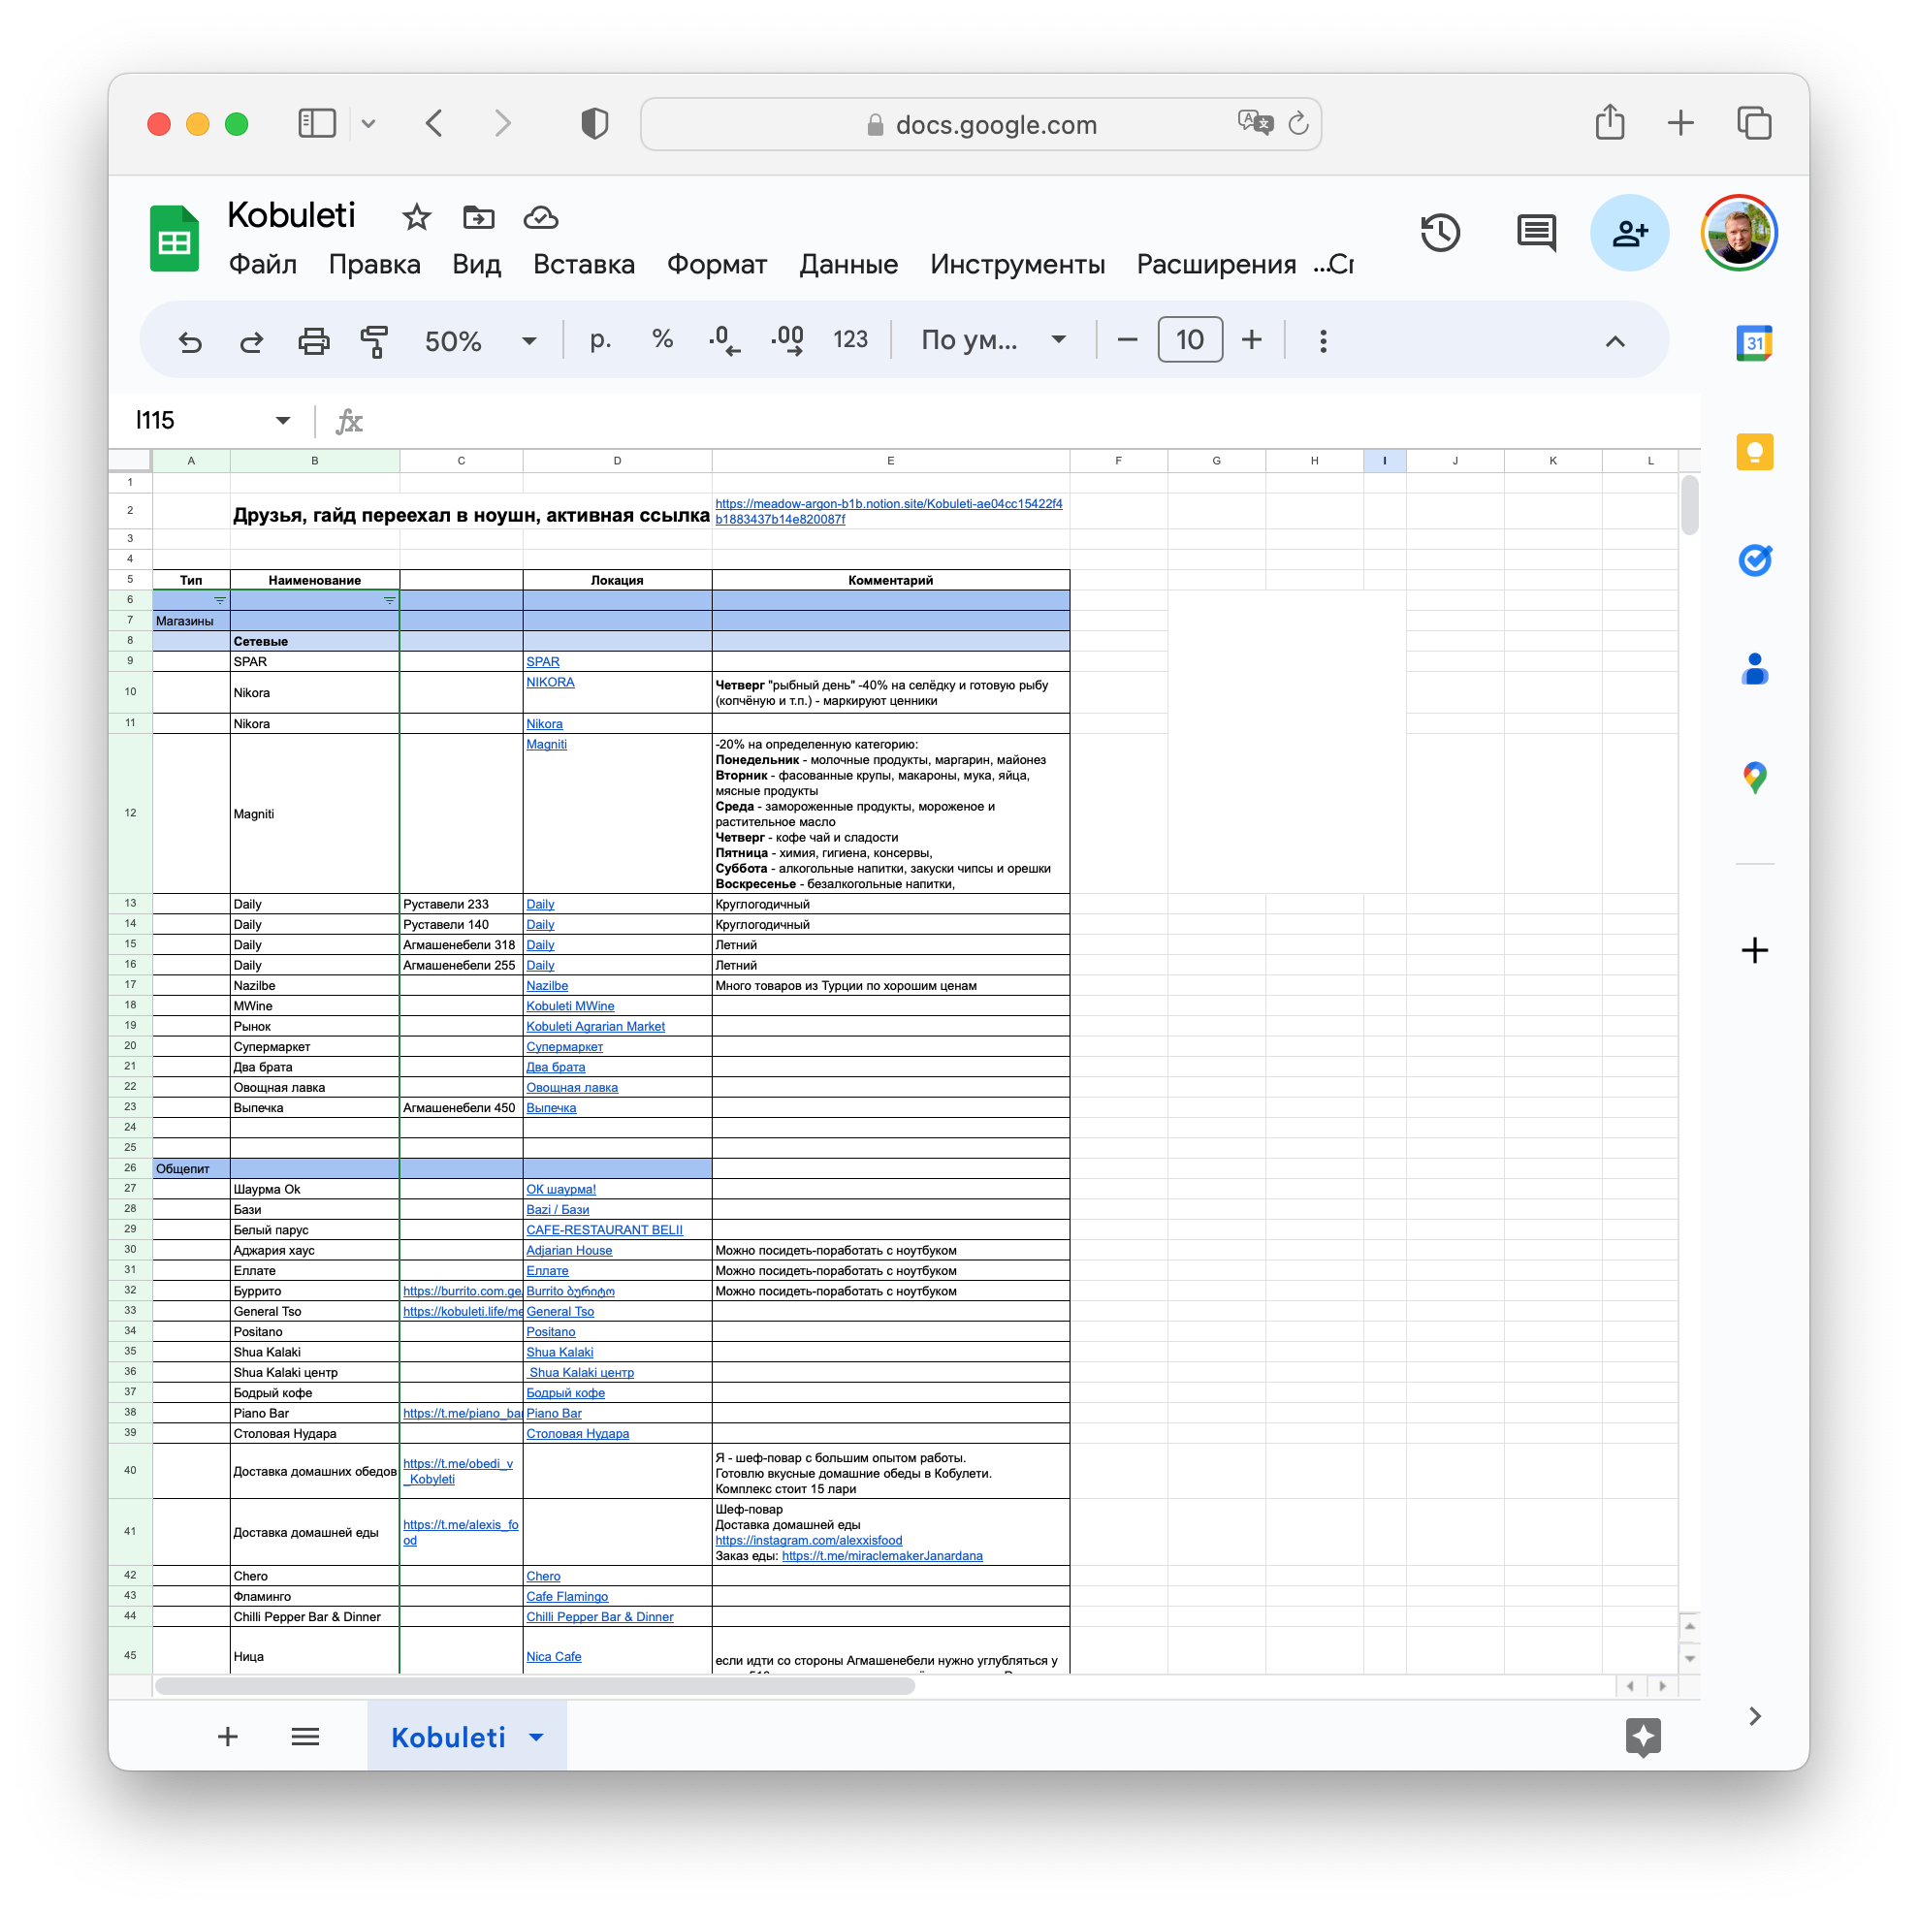
Task: Activate the paint format roller
Action: pos(374,341)
